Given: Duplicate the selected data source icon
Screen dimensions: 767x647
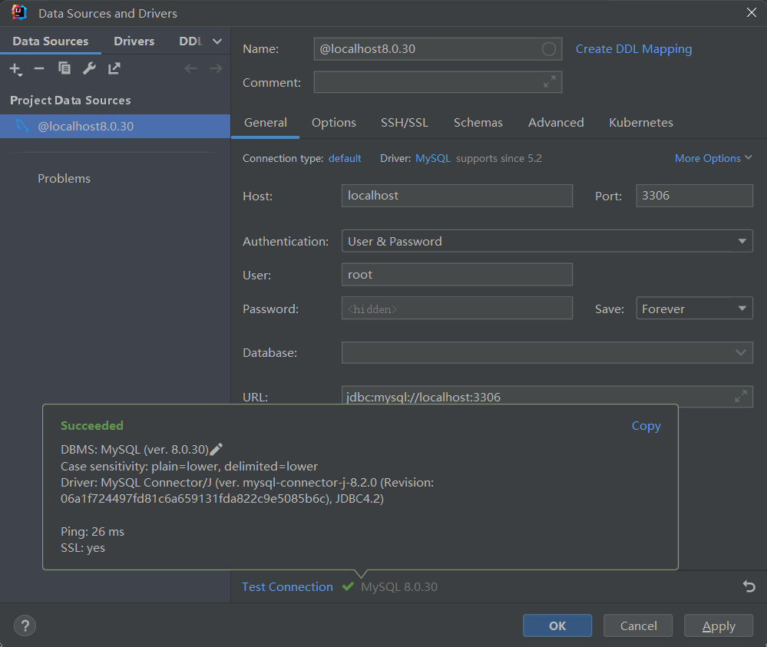Looking at the screenshot, I should pos(64,68).
